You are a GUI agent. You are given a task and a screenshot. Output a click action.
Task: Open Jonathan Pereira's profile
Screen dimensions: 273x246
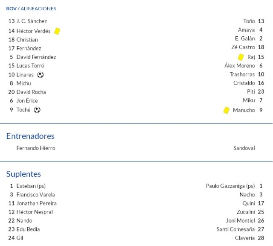[x=36, y=203]
